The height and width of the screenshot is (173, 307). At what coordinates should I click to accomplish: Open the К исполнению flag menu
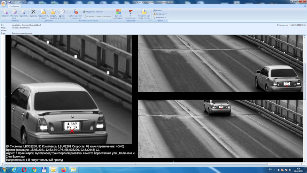tap(130, 14)
